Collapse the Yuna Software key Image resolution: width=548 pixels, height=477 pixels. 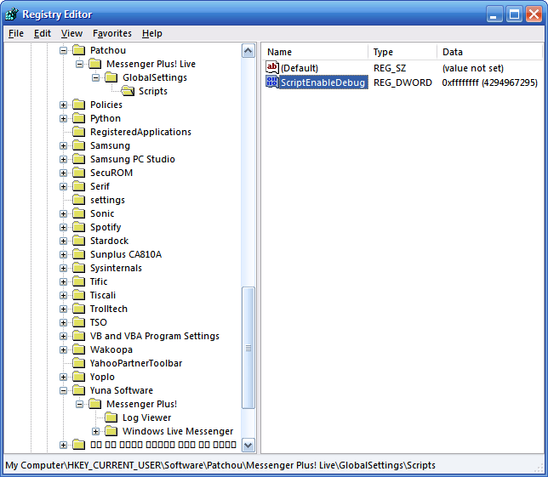[x=64, y=390]
